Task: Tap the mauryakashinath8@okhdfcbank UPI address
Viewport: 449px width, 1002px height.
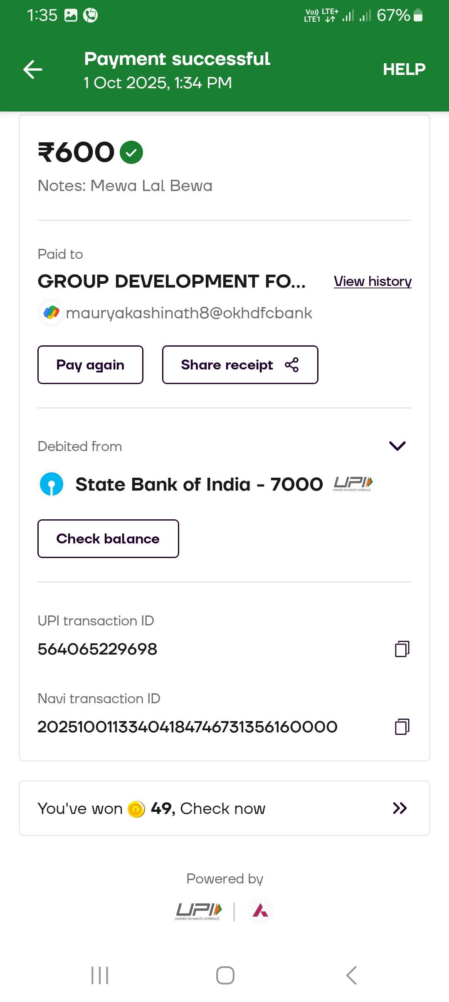Action: pos(189,313)
